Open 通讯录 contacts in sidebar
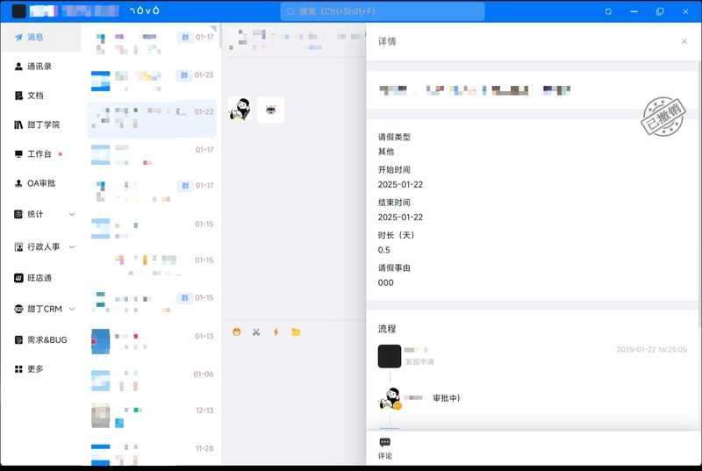 coord(39,67)
